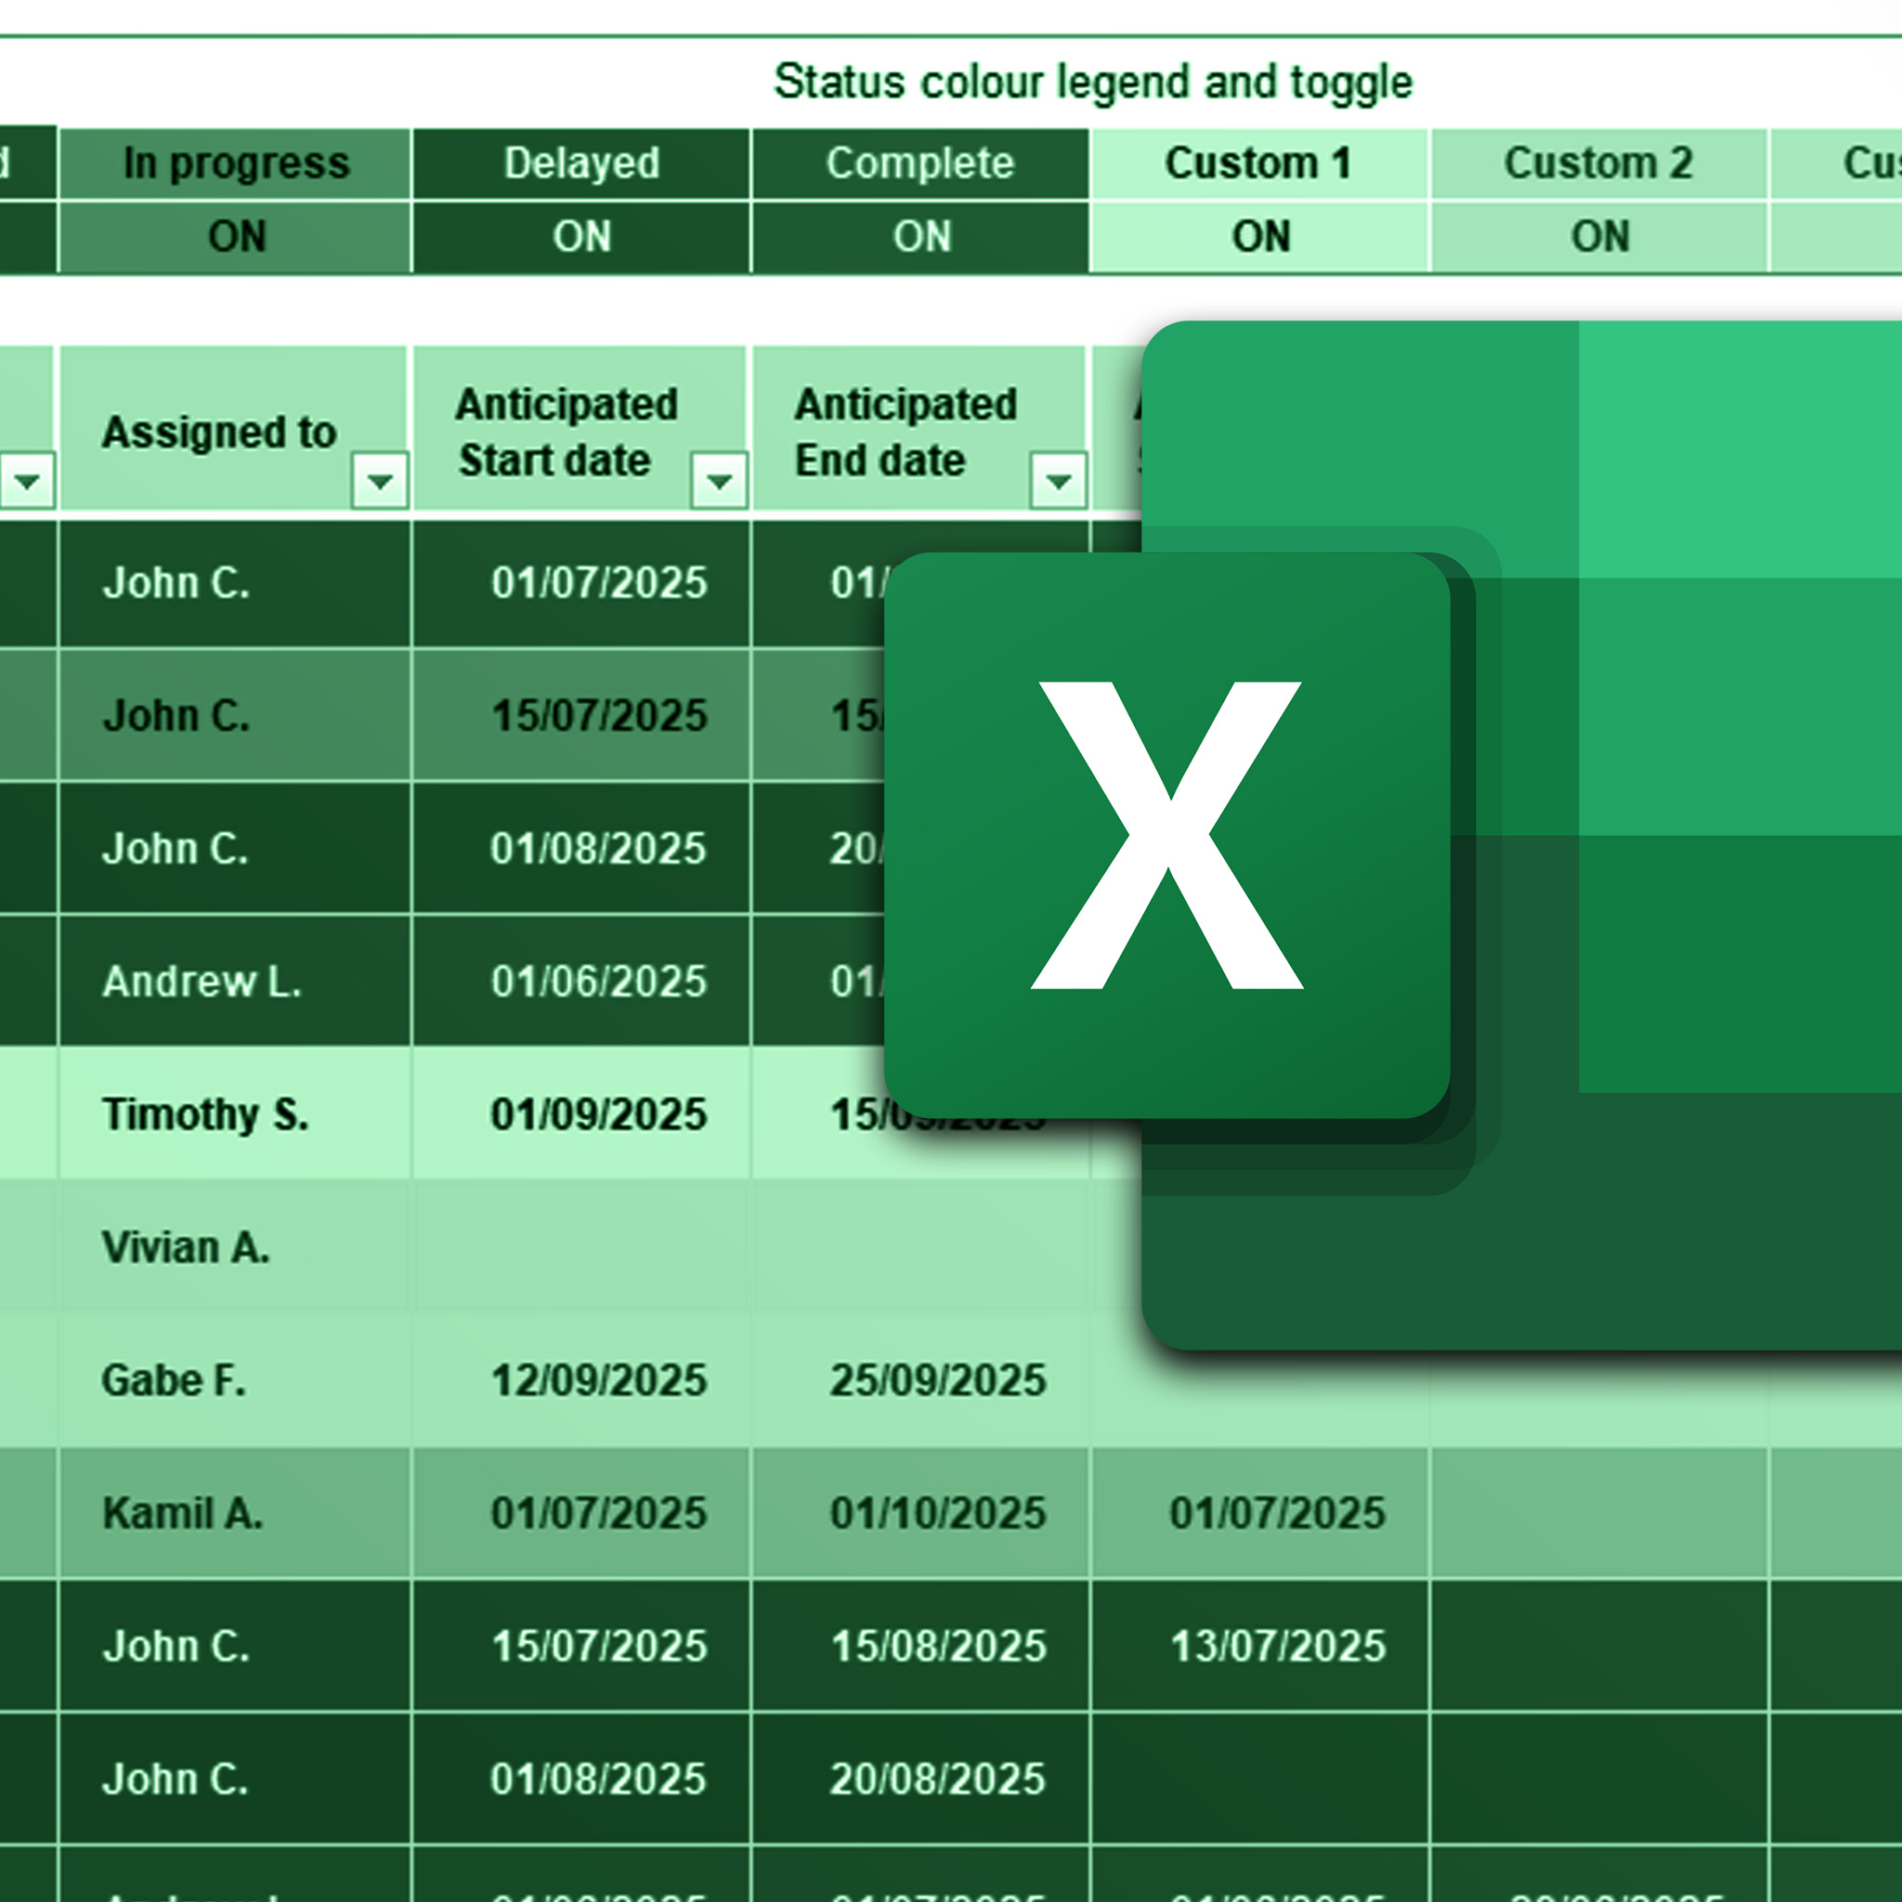Screen dimensions: 1902x1902
Task: Select the 'Vivian A.' cell
Action: [235, 1247]
